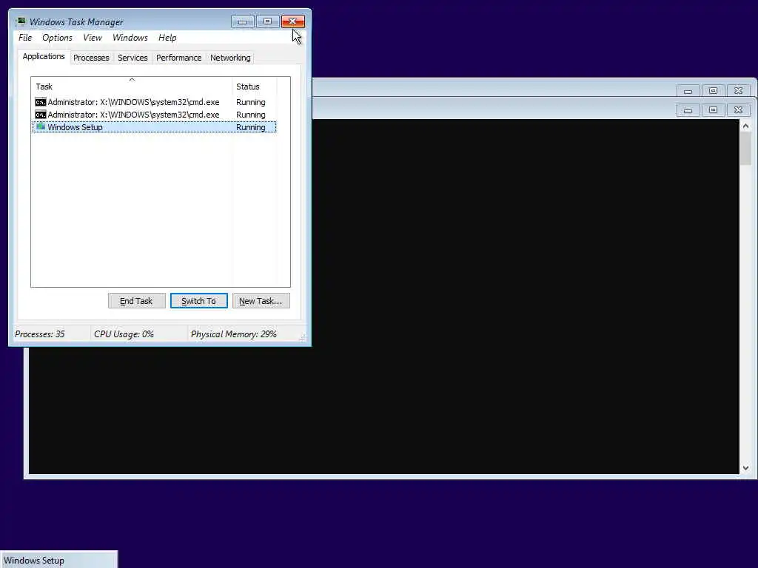This screenshot has width=758, height=568.
Task: Sort the list by the Task column header
Action: coord(132,87)
